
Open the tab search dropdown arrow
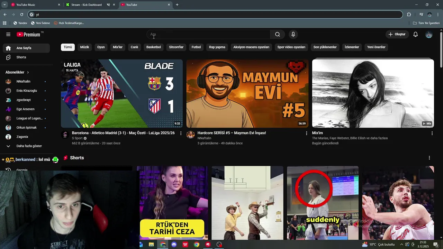tap(4, 5)
